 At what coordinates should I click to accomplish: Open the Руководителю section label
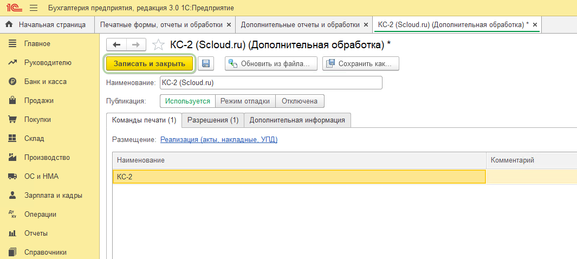tap(48, 62)
